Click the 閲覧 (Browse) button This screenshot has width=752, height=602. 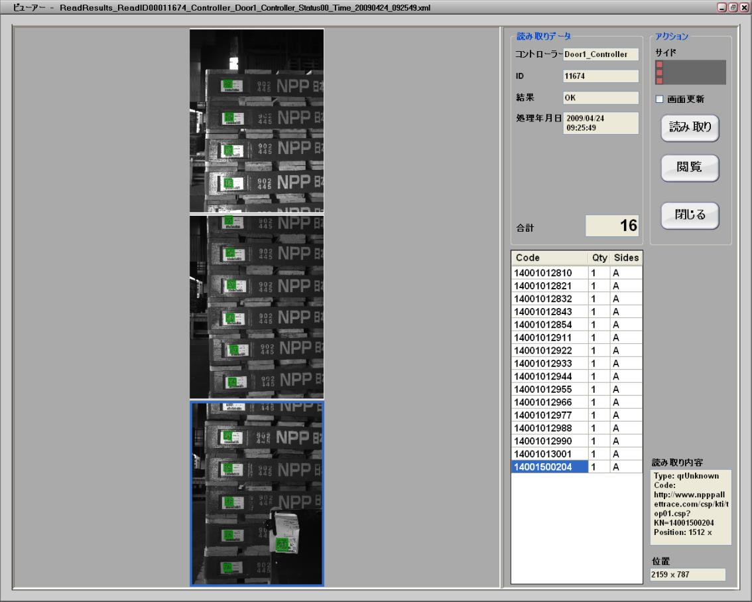point(690,167)
